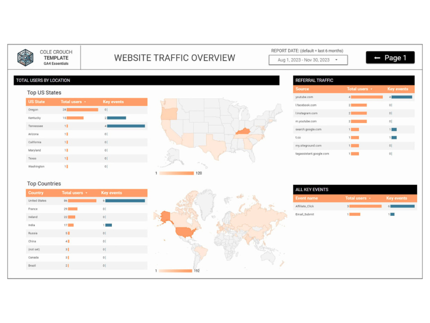Click Key events header in US States table
Screen dimensions: 430x323
[113, 102]
